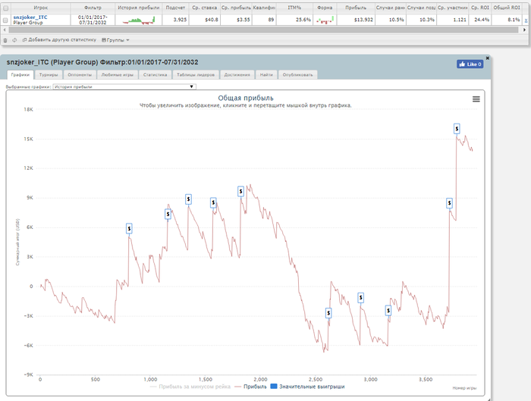
Task: Open the Опубликовать tab
Action: point(297,75)
